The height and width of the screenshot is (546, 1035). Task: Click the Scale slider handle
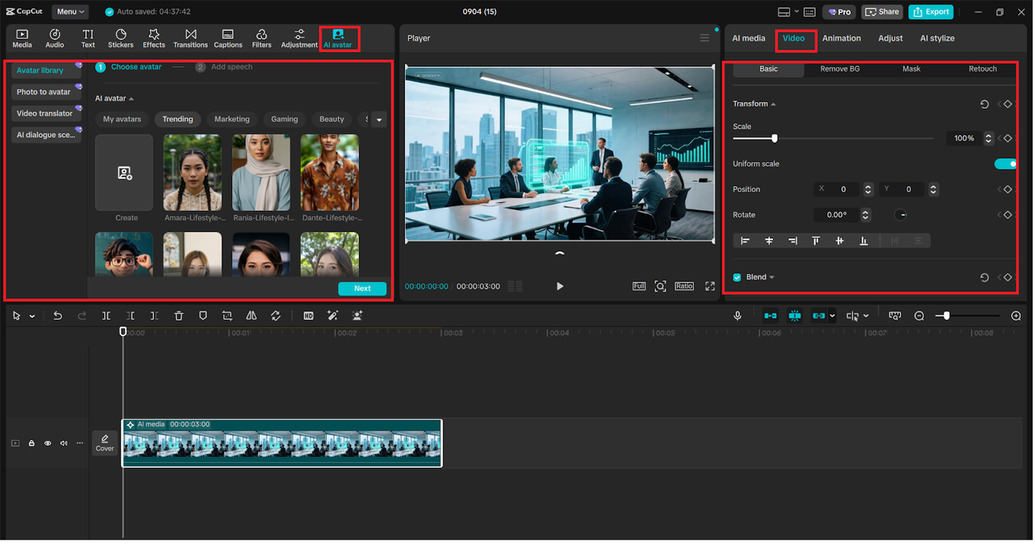(774, 138)
